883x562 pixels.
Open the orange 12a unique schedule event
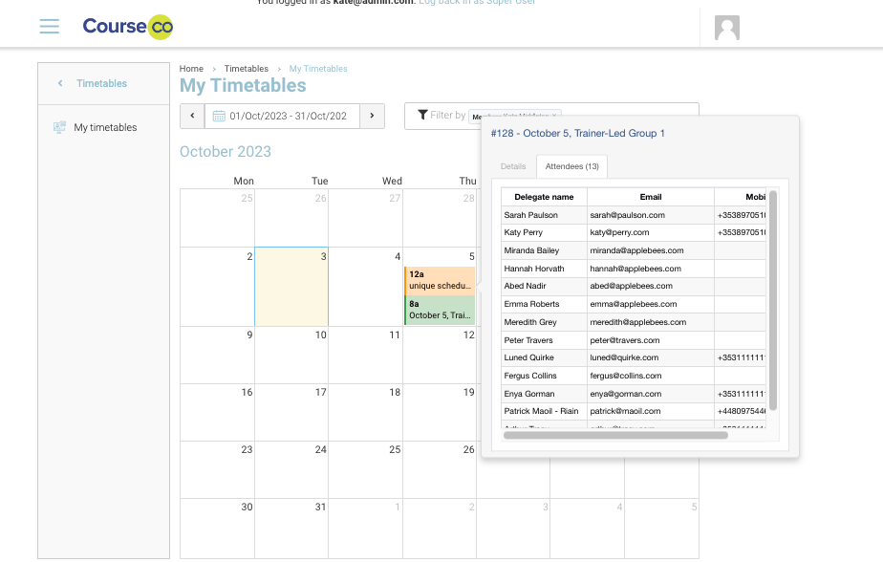[440, 280]
